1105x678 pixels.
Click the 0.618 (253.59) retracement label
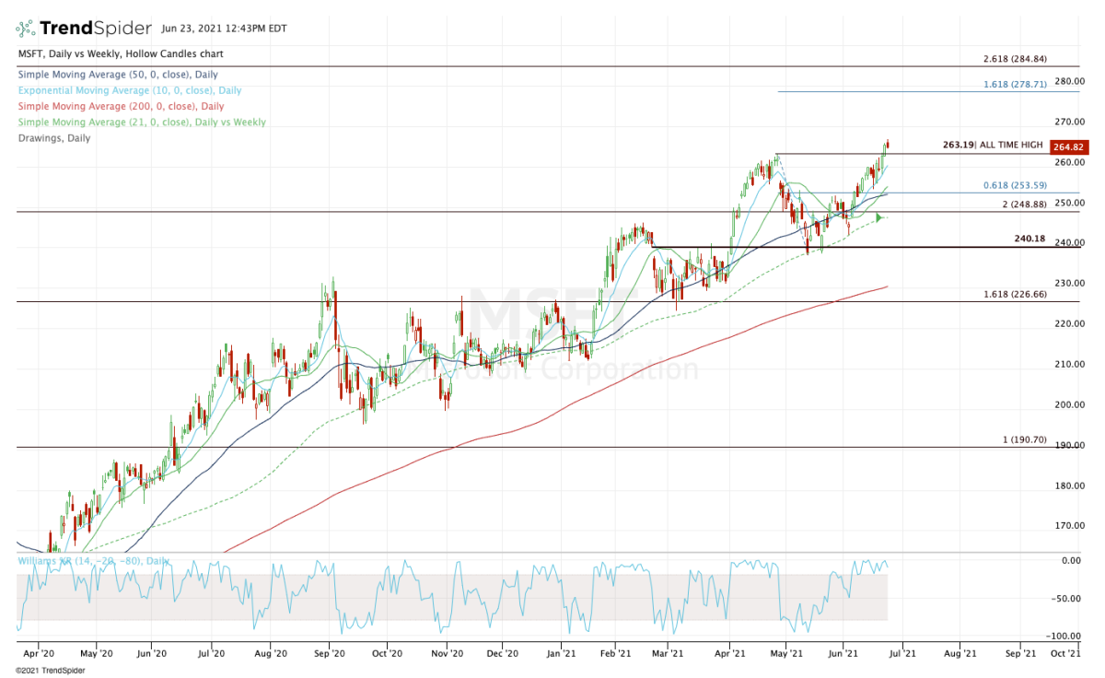click(1015, 185)
